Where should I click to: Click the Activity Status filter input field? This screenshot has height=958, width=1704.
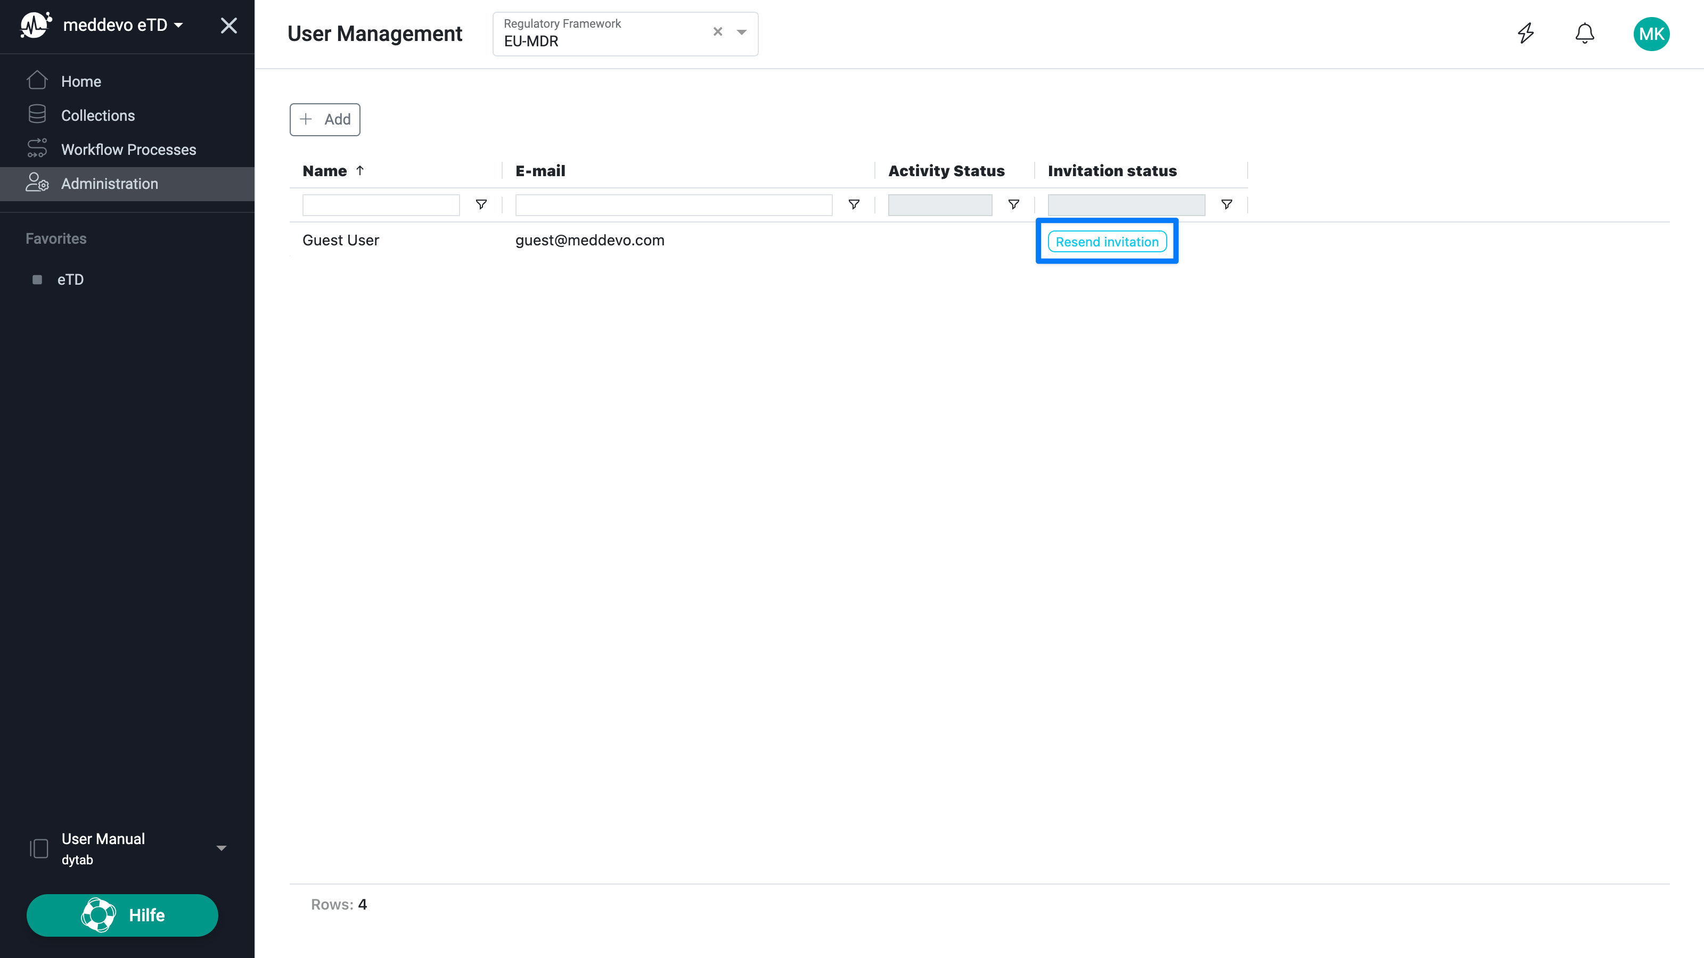point(939,204)
